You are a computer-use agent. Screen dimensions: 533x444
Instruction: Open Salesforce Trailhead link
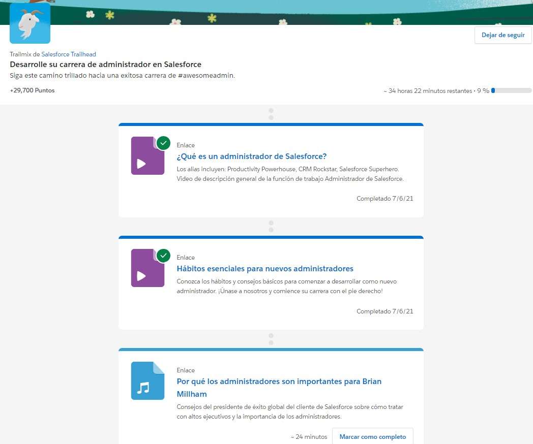(69, 54)
